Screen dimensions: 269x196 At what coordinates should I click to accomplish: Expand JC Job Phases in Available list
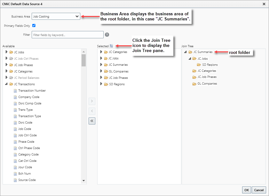(6, 65)
